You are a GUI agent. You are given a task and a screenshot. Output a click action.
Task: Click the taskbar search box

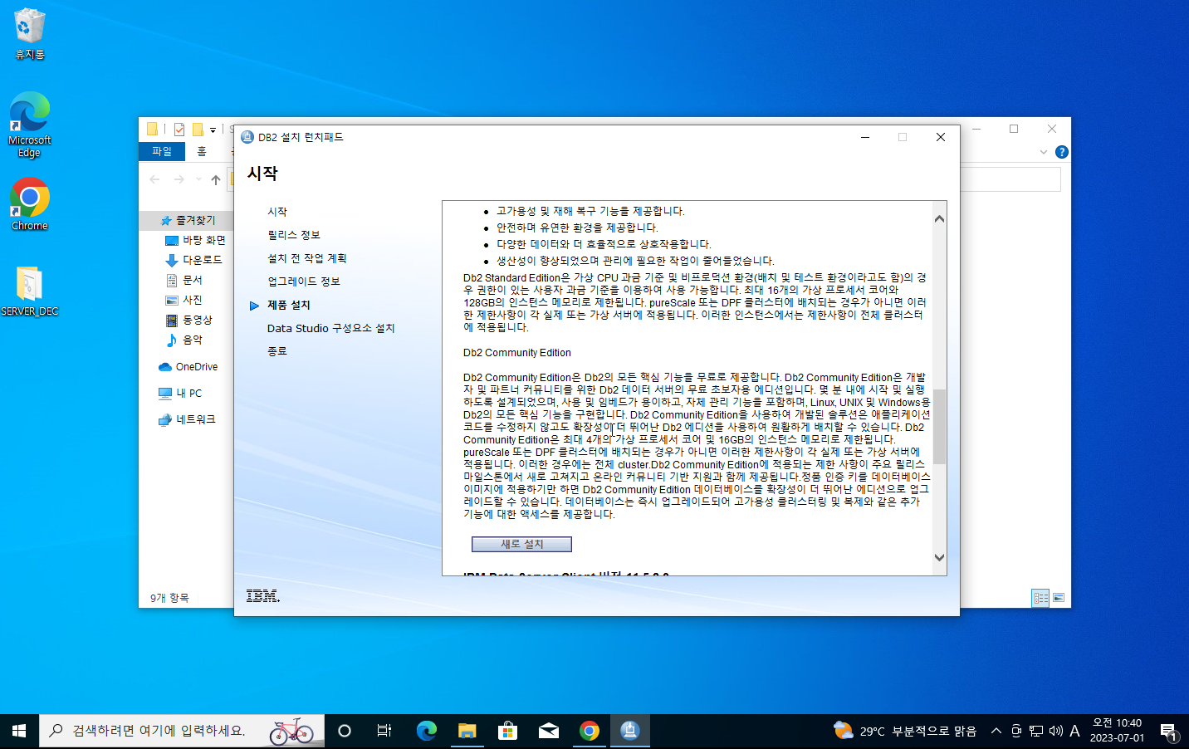point(182,731)
